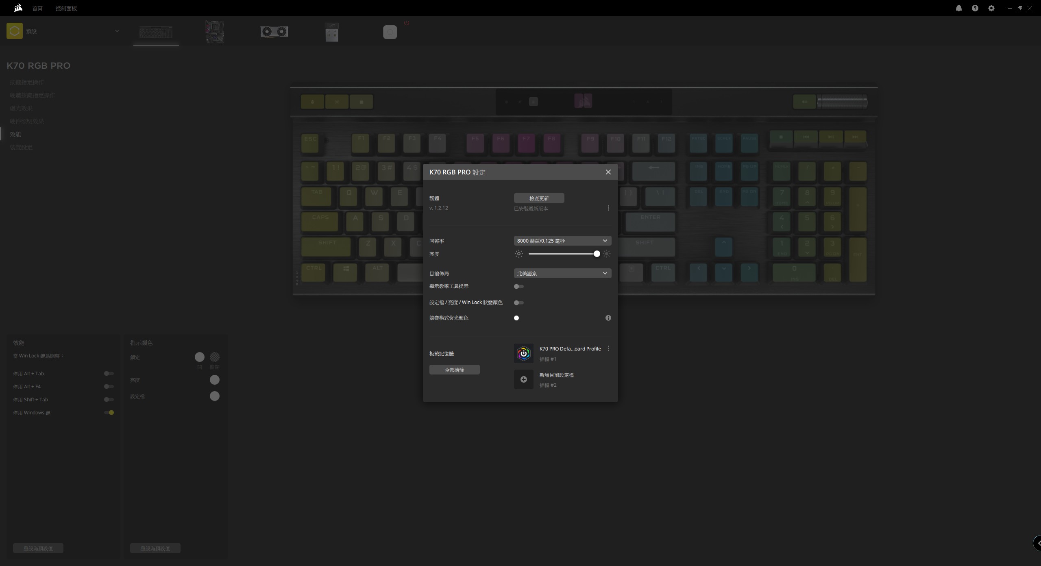Open iCUE settings gear icon
Screen dimensions: 1041x566
pos(991,8)
